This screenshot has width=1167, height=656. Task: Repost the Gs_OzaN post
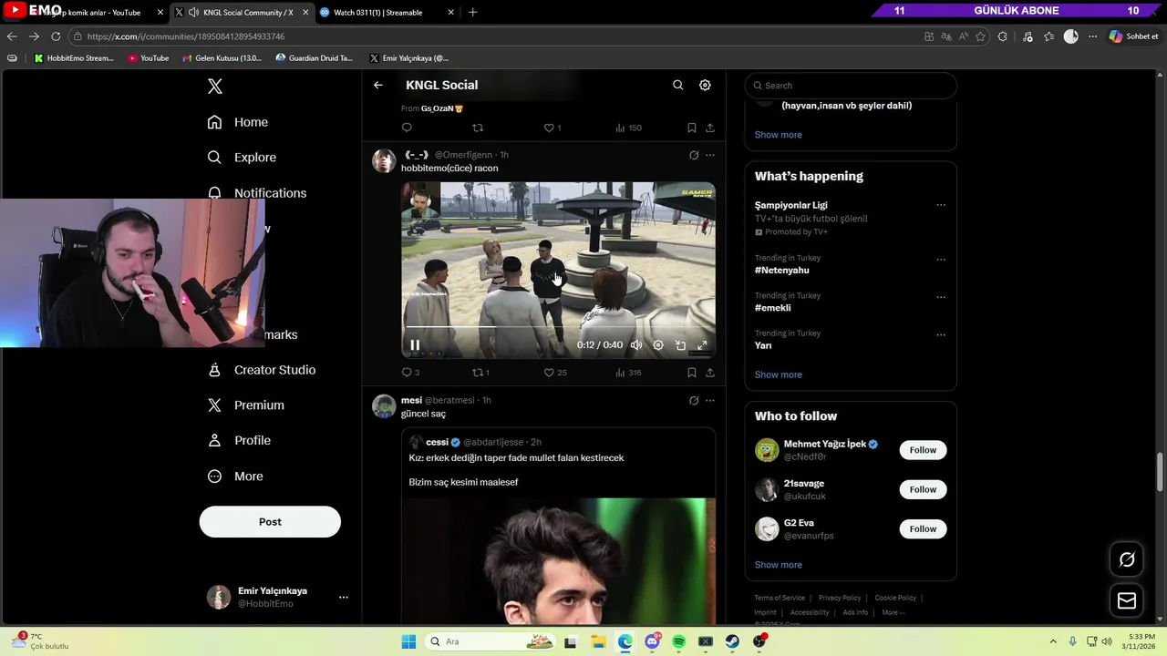(x=478, y=128)
